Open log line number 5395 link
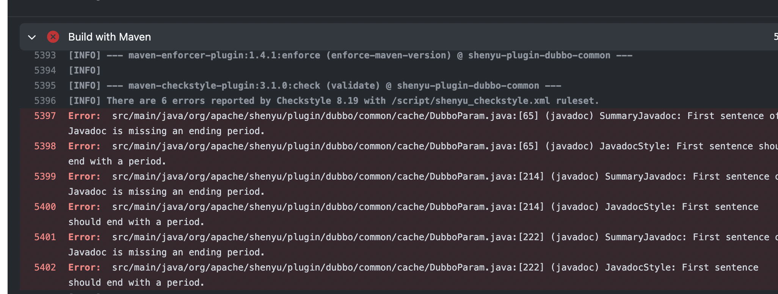The height and width of the screenshot is (294, 778). coord(45,86)
